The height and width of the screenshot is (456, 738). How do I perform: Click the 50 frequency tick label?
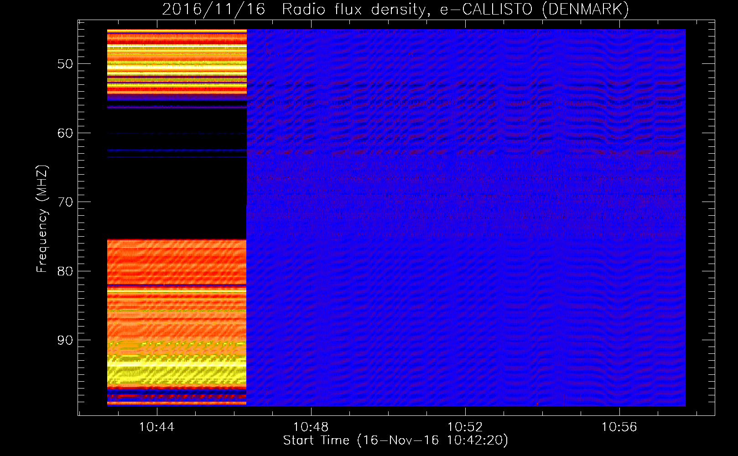tap(65, 64)
